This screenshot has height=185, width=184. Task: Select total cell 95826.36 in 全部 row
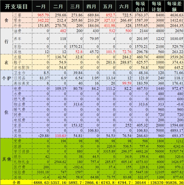(174, 183)
